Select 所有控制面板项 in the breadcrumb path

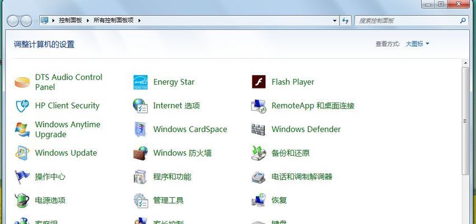point(114,21)
